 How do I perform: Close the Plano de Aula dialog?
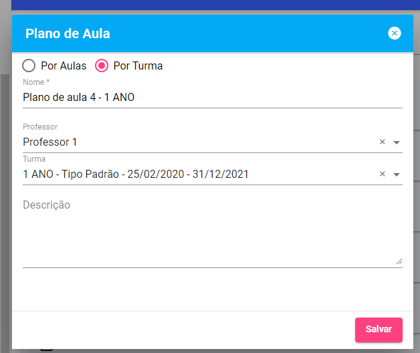click(x=395, y=33)
